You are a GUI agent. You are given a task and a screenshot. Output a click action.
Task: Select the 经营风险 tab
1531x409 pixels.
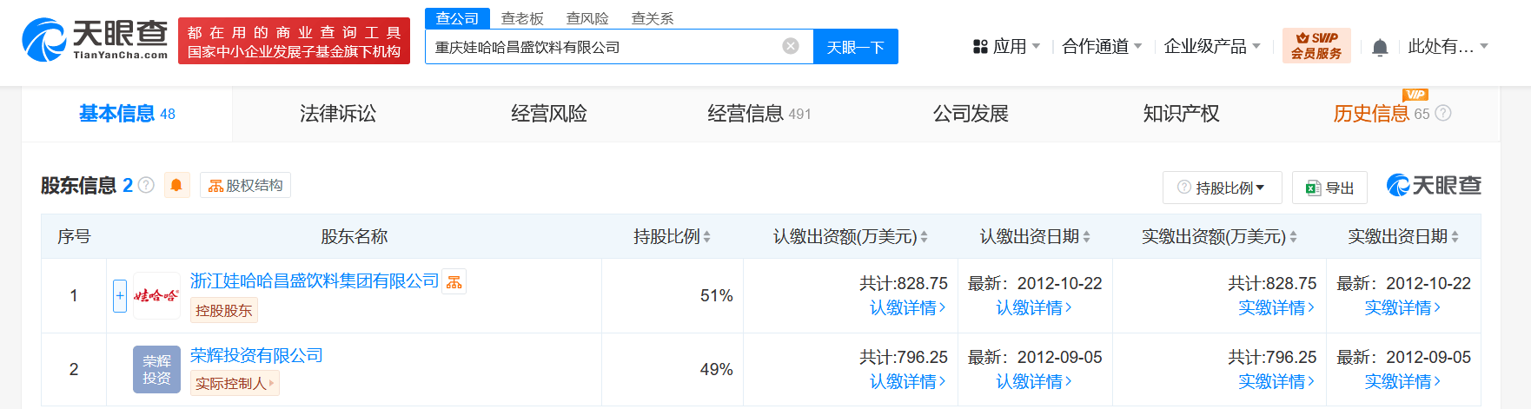click(549, 113)
